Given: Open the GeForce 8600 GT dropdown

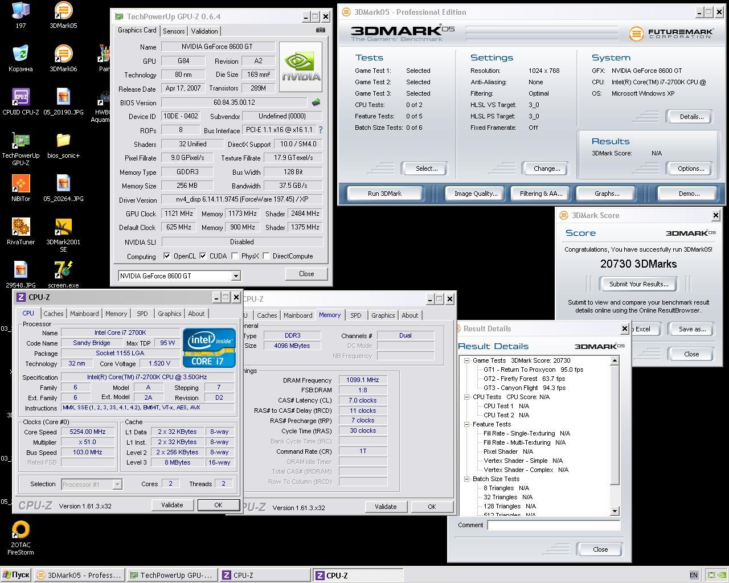Looking at the screenshot, I should coord(236,276).
